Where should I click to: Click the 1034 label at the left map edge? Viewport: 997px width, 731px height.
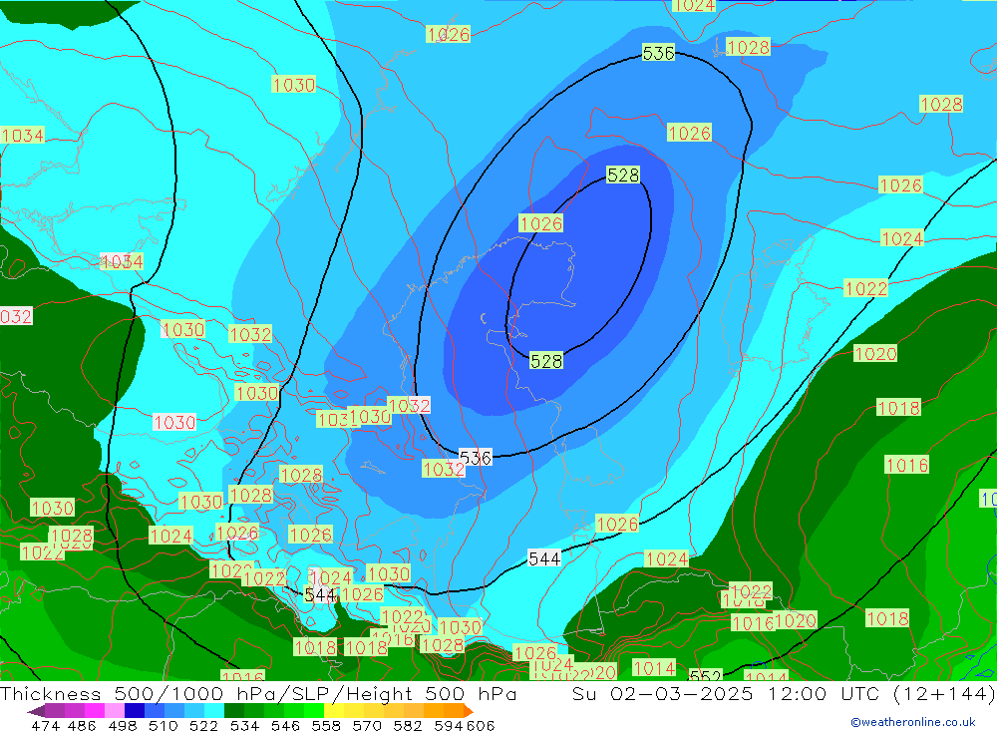(22, 135)
